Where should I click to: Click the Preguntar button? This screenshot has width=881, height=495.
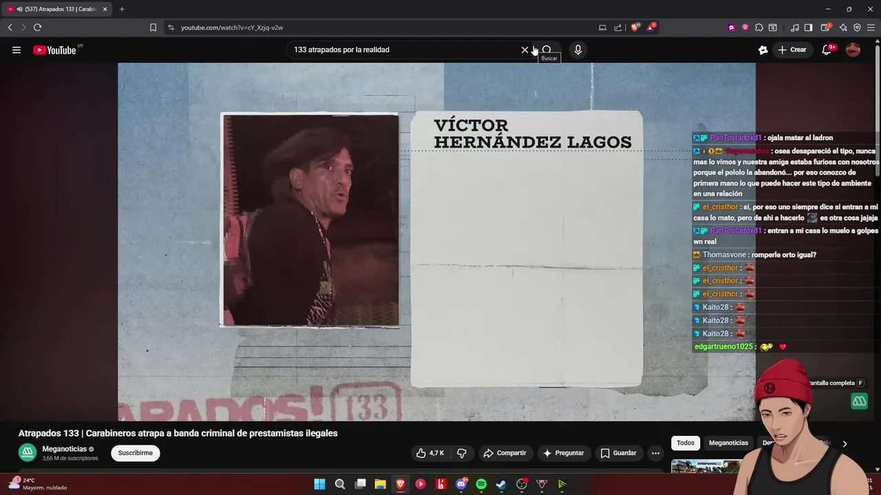563,453
